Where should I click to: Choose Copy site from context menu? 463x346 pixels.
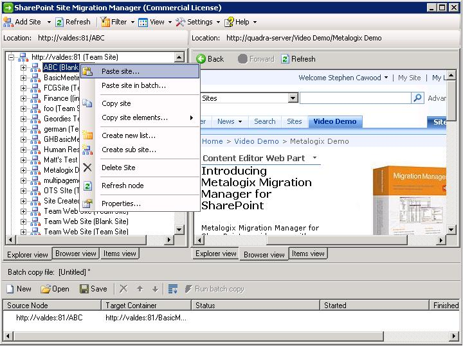(116, 103)
